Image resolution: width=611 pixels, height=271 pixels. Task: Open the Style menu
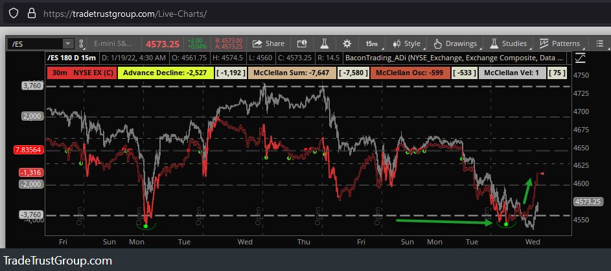point(407,43)
